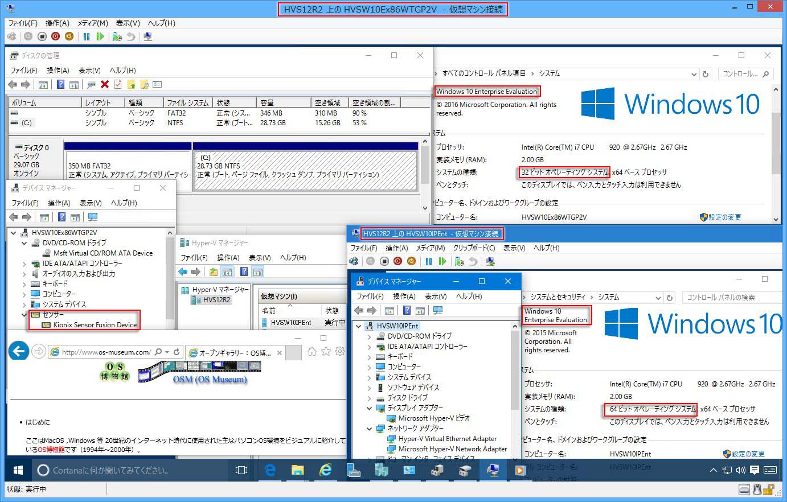Expand ディスク ドライブ node
Image resolution: width=787 pixels, height=502 pixels.
[370, 398]
